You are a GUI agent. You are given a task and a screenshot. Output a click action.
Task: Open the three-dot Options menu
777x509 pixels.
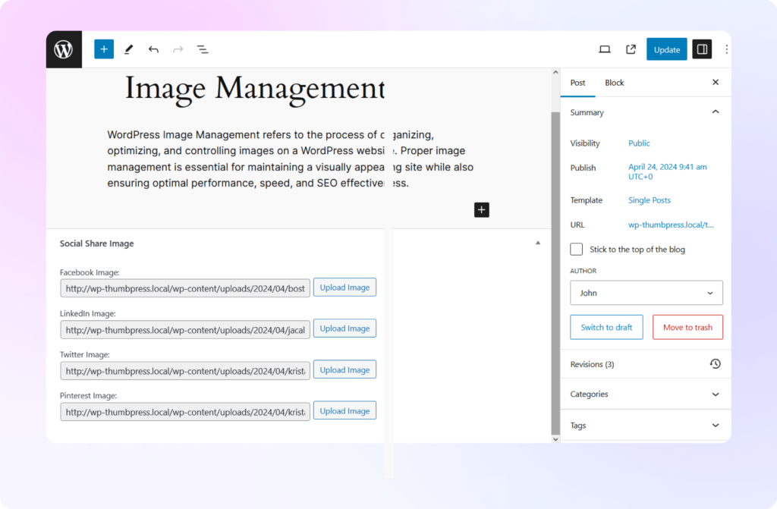[726, 49]
